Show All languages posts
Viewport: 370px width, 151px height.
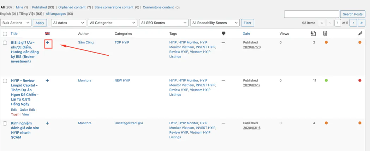pyautogui.click(x=56, y=14)
